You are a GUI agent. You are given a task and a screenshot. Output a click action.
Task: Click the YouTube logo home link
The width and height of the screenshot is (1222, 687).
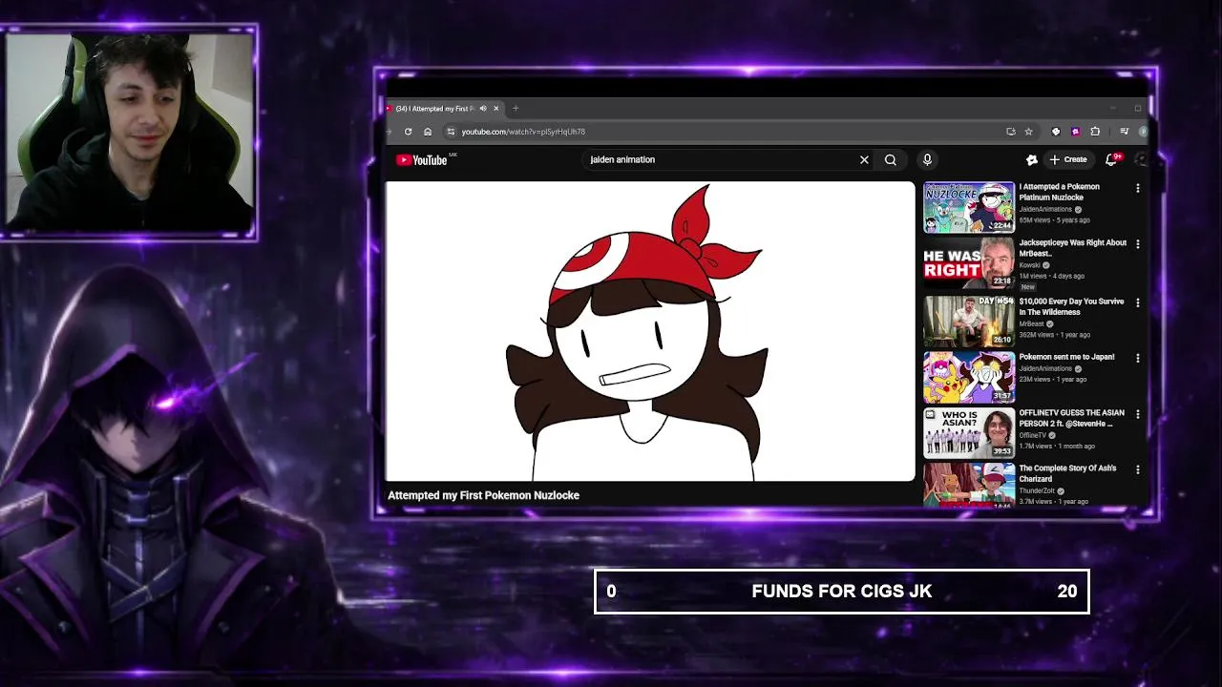[x=421, y=160]
